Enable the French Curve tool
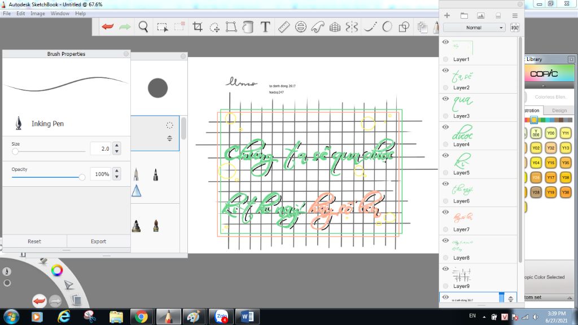The width and height of the screenshot is (578, 325). pyautogui.click(x=318, y=27)
